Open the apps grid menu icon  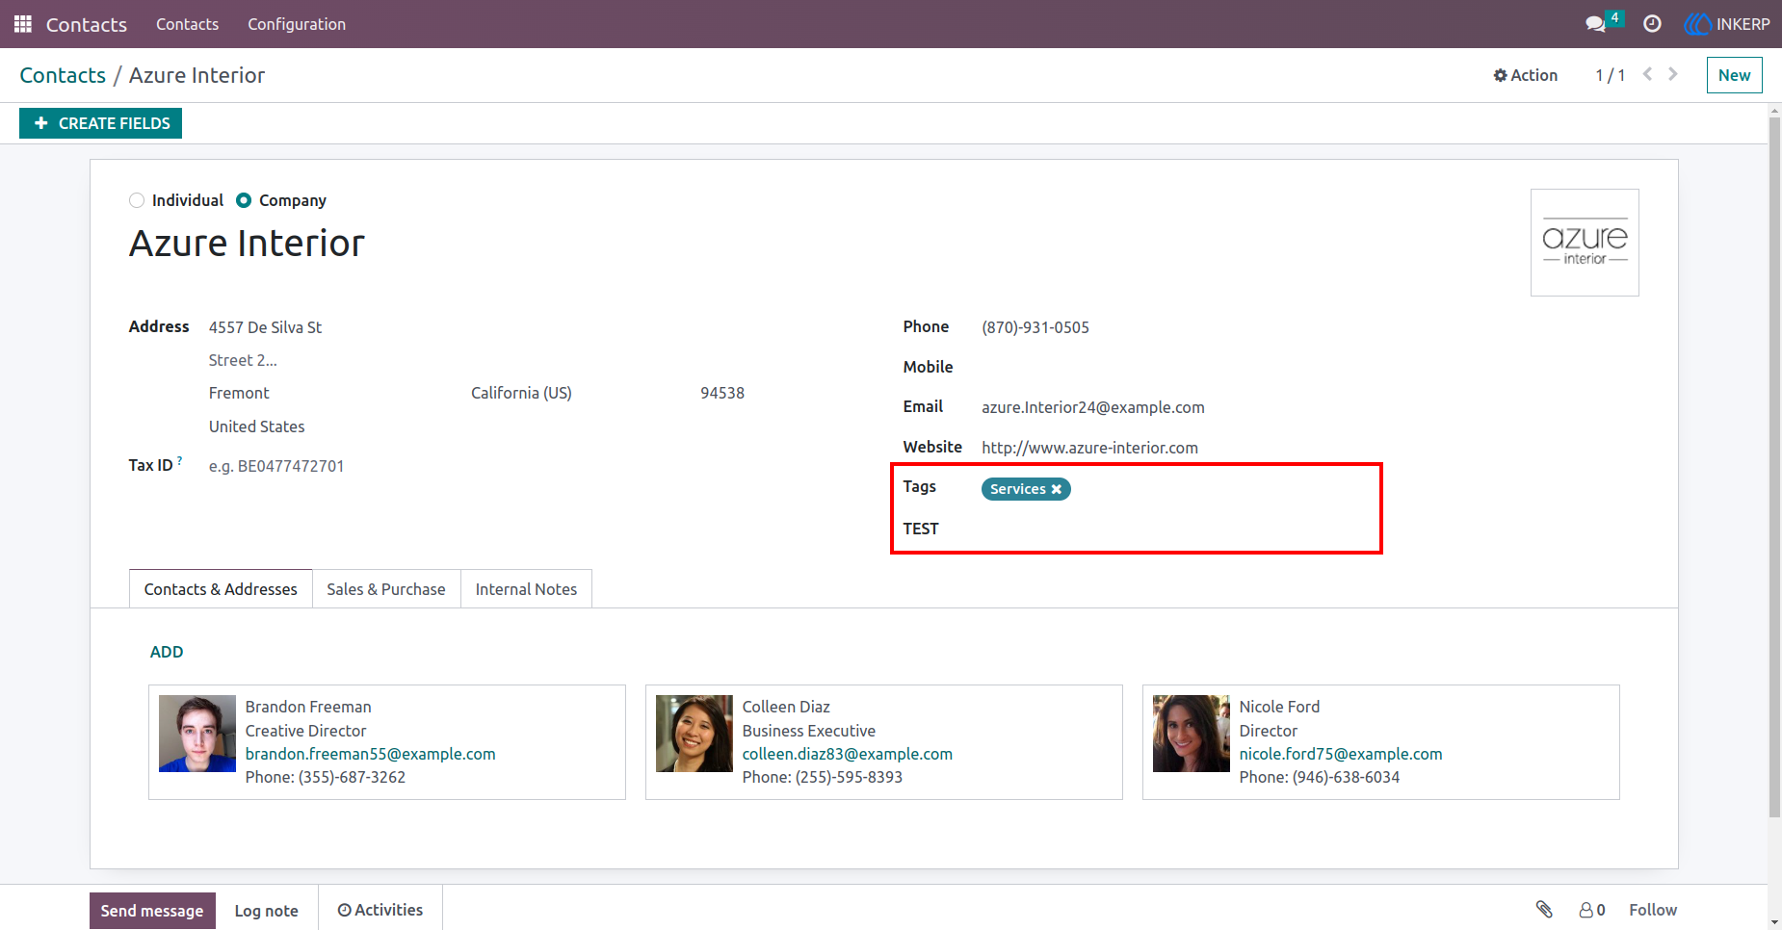(23, 24)
